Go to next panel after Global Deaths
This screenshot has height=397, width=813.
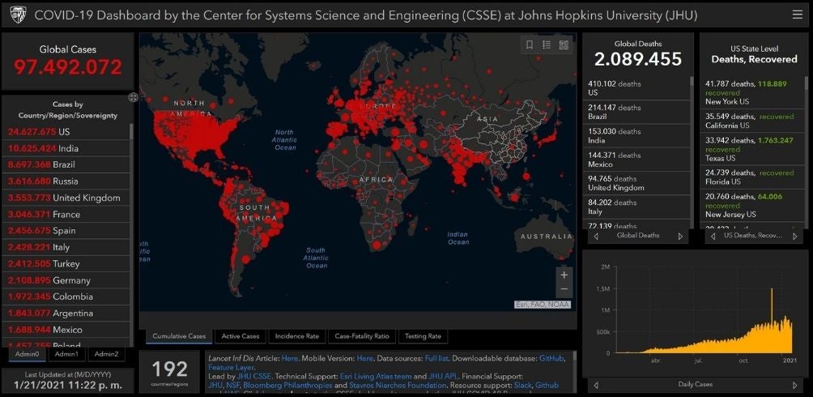679,237
